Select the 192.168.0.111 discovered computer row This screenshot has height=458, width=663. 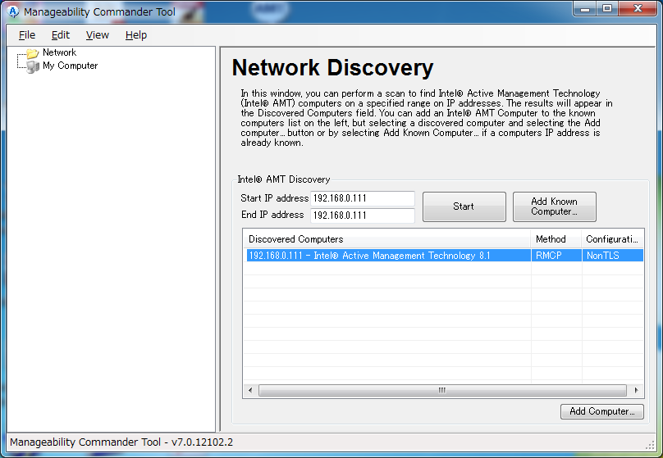click(445, 256)
